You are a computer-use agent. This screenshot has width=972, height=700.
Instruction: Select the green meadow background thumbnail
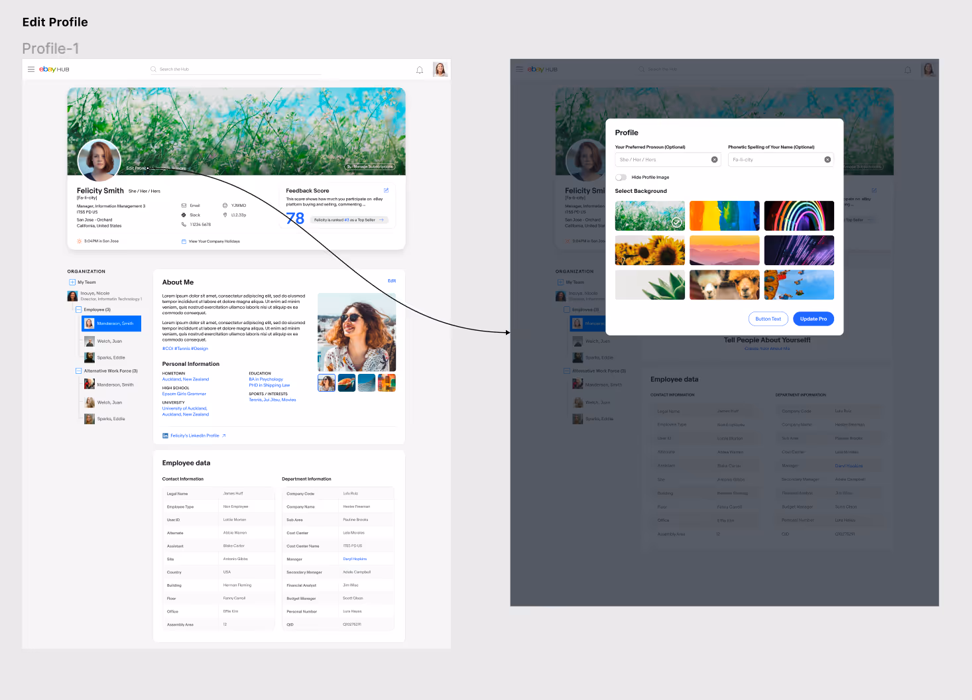650,216
